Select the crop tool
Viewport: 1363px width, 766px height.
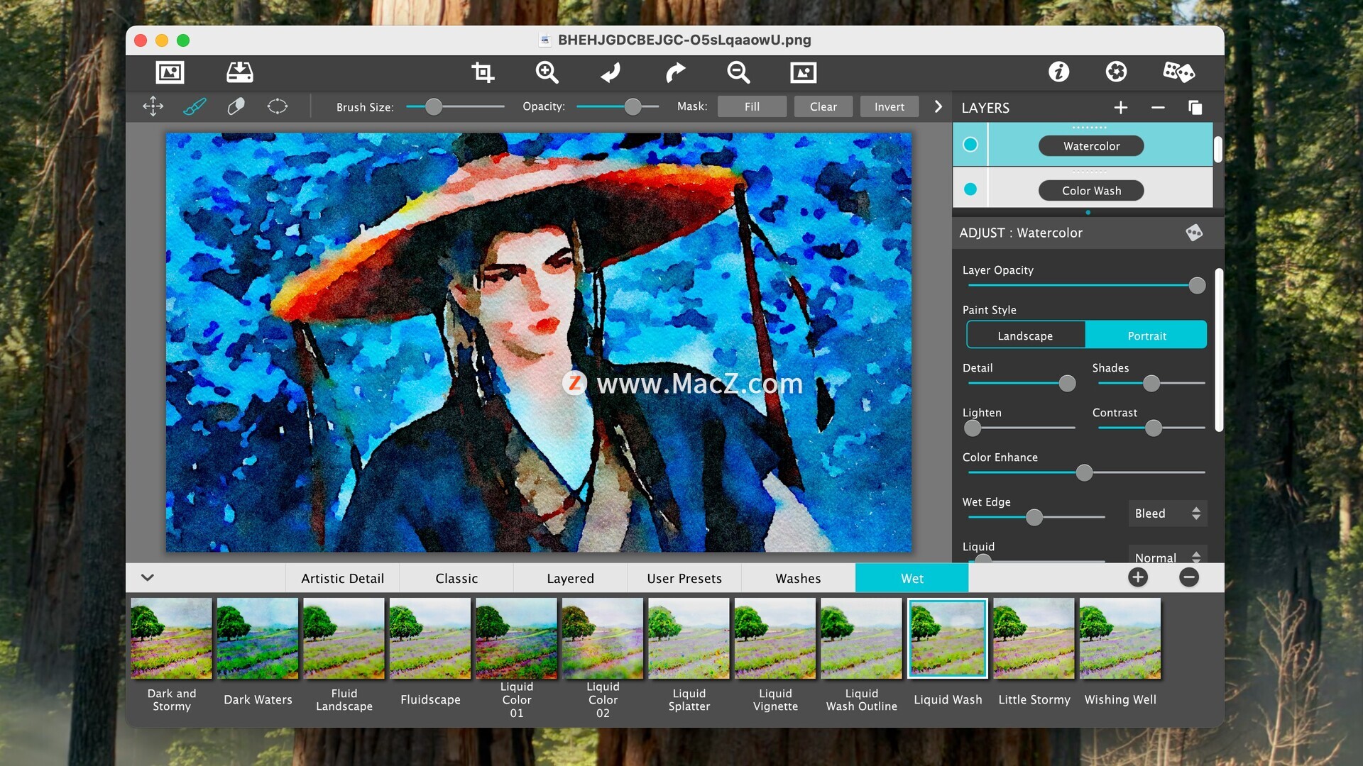[483, 72]
